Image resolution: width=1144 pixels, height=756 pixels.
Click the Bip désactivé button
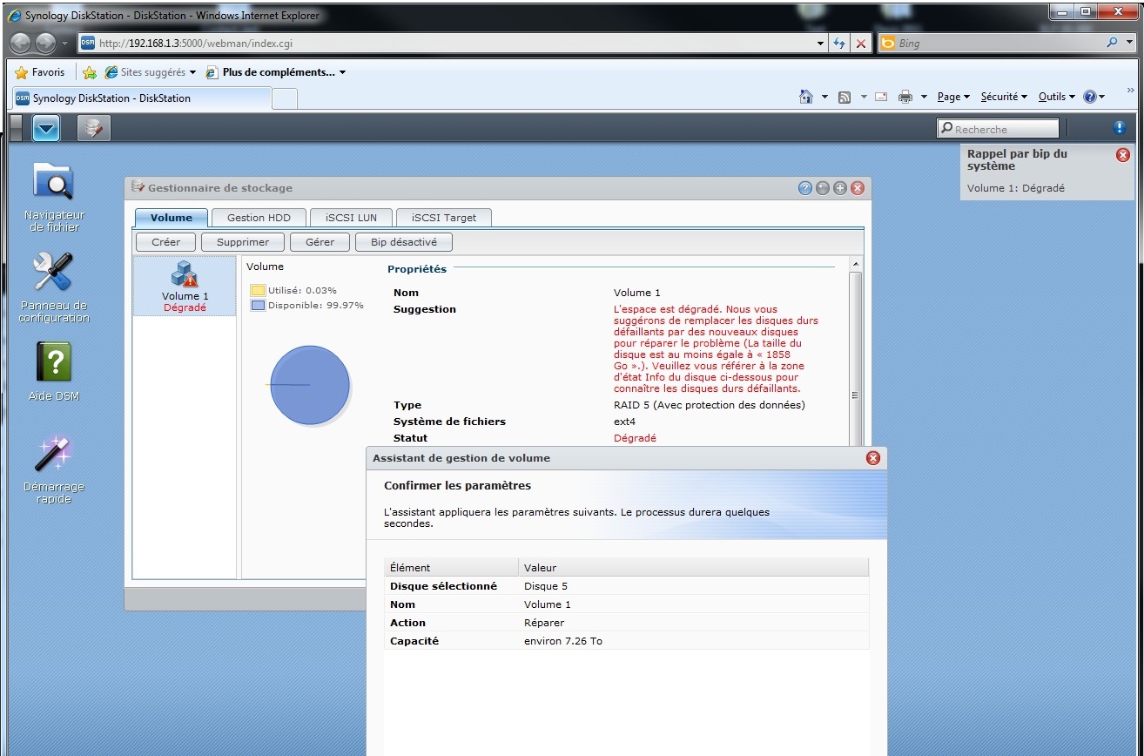coord(404,242)
